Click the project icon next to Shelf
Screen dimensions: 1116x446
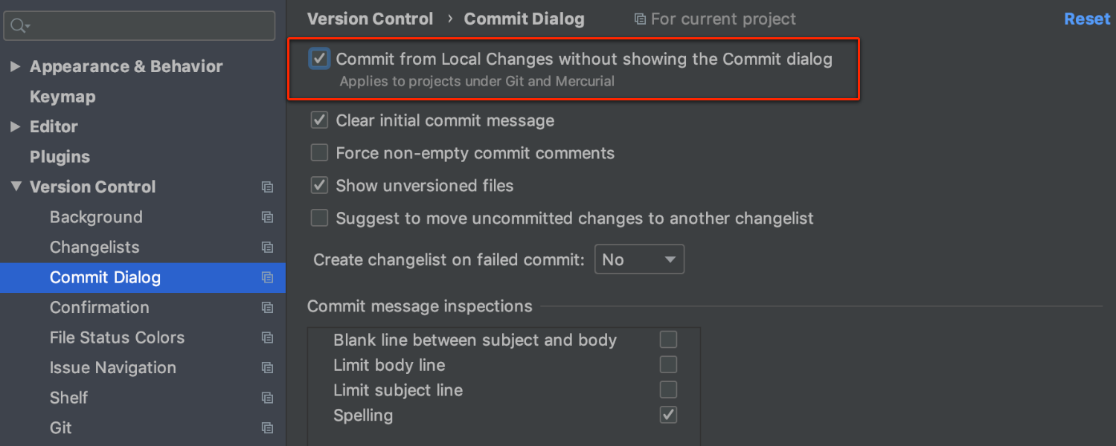tap(267, 398)
